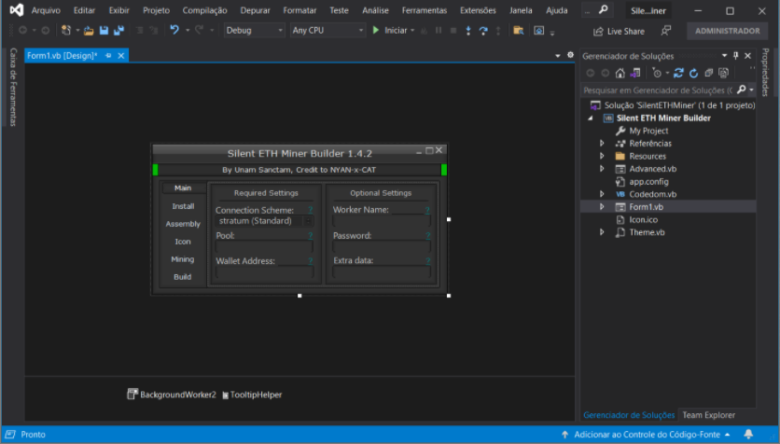Select the Assembly button on the form
The image size is (780, 444).
click(183, 224)
